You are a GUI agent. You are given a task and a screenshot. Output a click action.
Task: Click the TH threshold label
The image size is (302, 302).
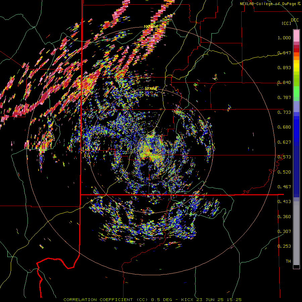(x=288, y=261)
